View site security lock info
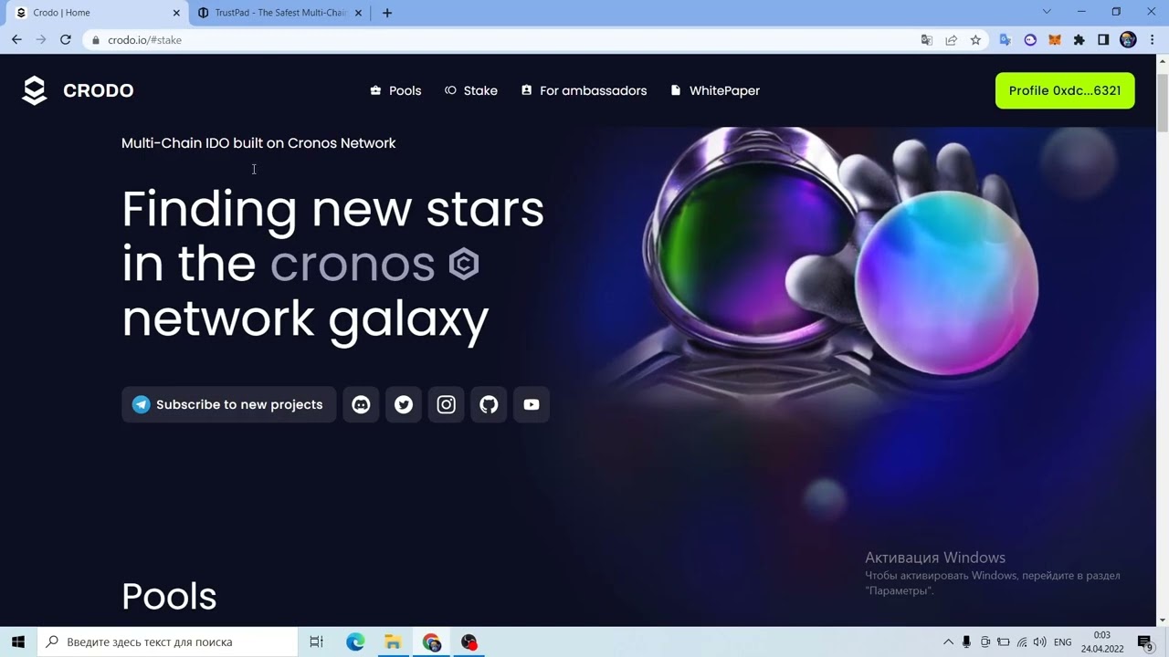This screenshot has height=657, width=1169. pos(96,40)
